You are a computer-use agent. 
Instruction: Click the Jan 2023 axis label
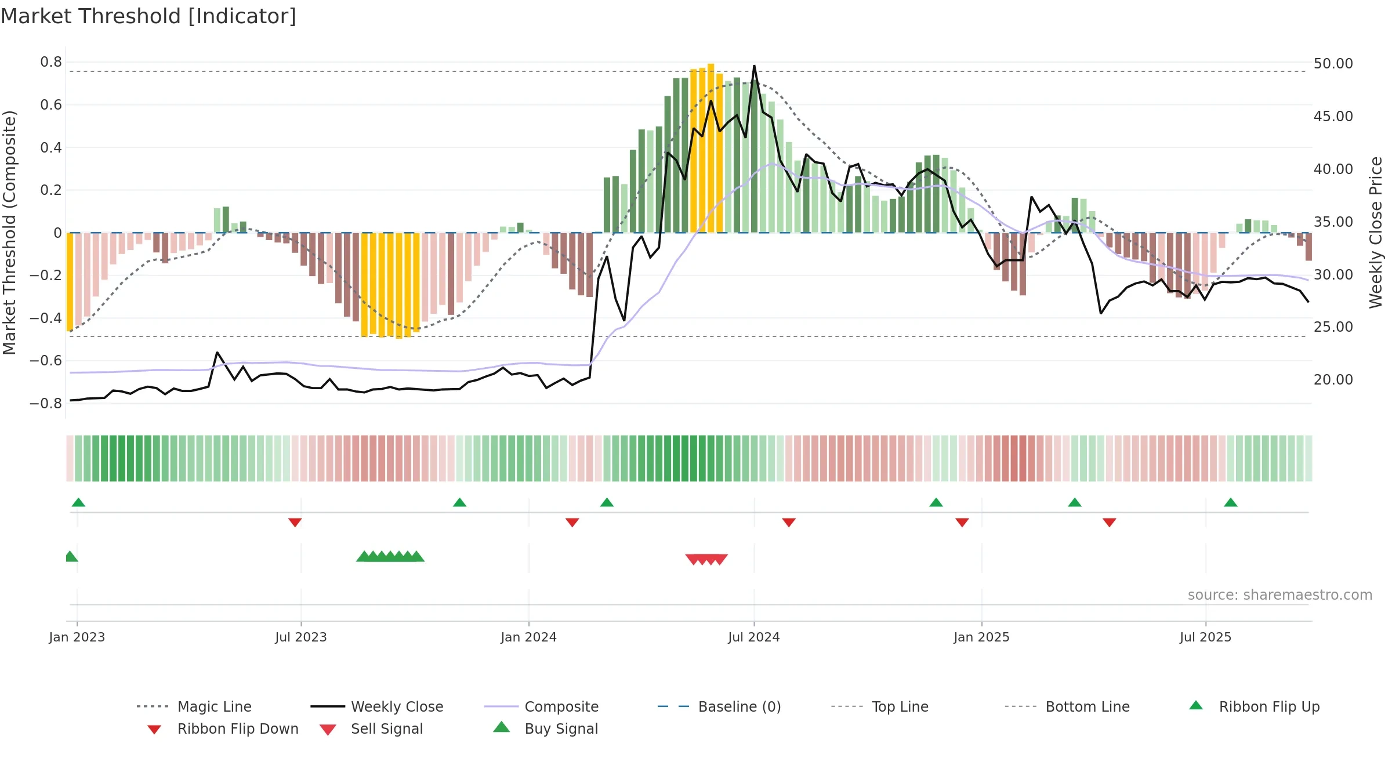tap(77, 637)
